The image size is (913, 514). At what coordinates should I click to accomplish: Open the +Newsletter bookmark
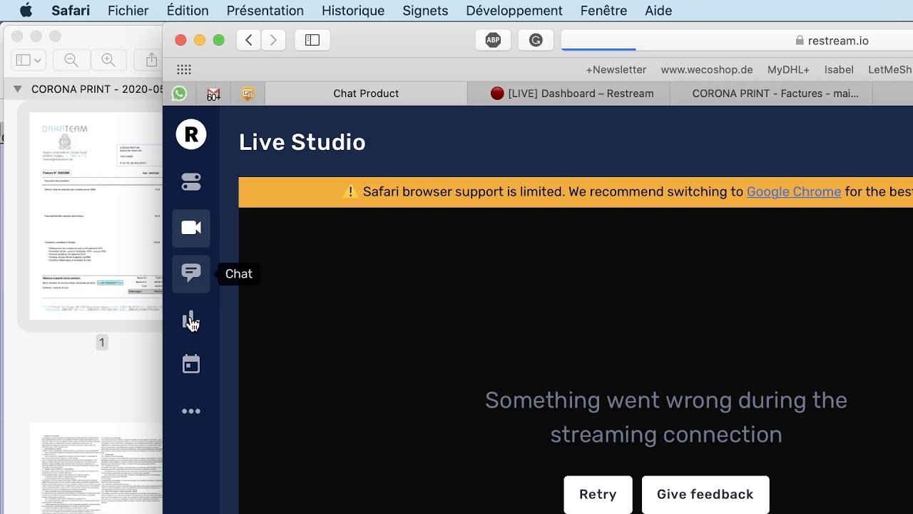pos(616,70)
